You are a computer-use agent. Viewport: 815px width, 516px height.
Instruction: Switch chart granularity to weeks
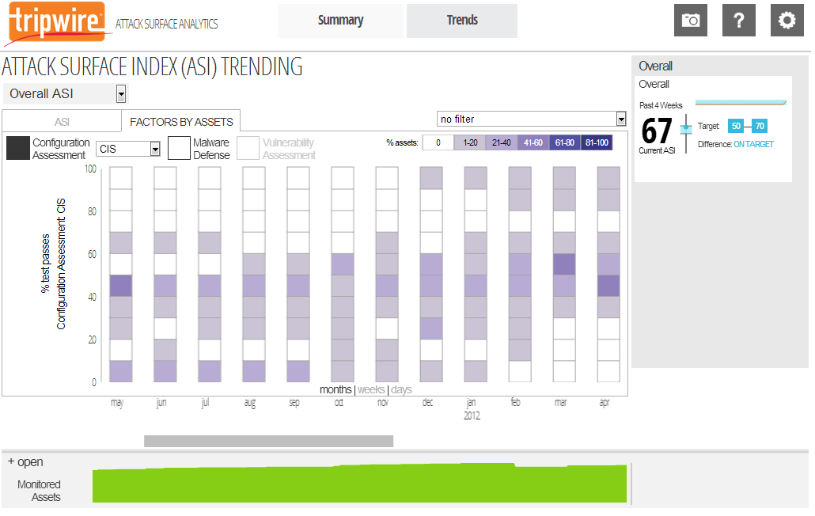click(x=371, y=389)
